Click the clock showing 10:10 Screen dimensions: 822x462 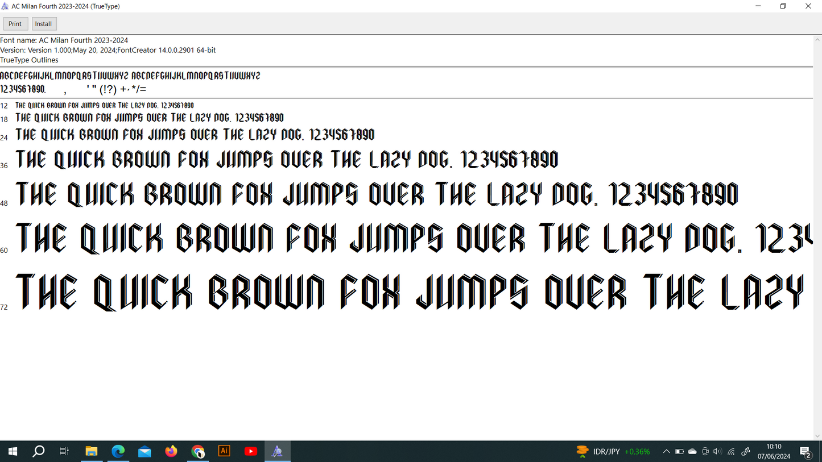coord(774,451)
